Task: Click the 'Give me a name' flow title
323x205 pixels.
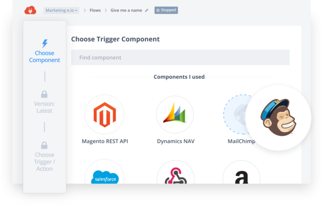Action: [126, 10]
